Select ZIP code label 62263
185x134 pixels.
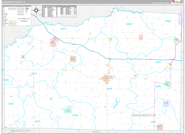(109, 89)
